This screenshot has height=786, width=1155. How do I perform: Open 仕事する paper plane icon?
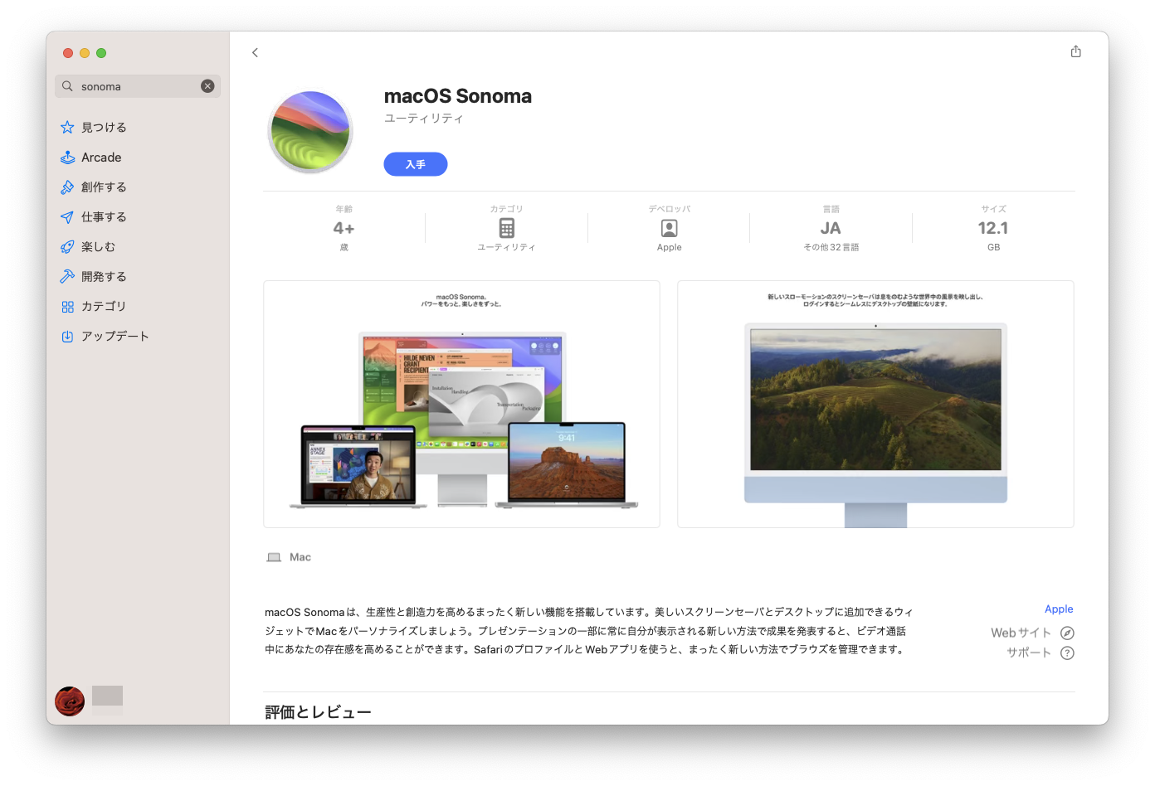coord(67,216)
